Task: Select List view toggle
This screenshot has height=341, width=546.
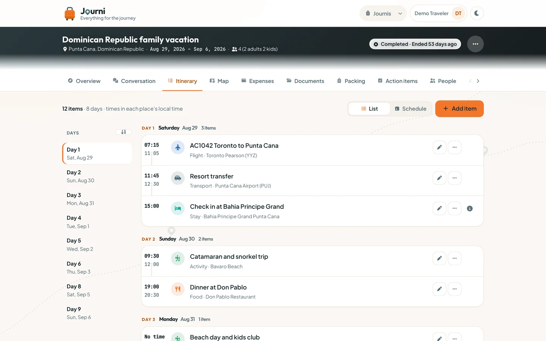Action: (x=369, y=109)
